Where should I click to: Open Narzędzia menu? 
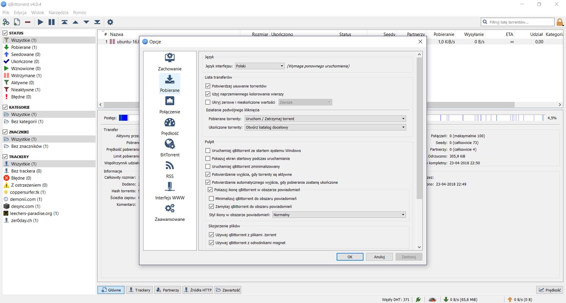(58, 12)
